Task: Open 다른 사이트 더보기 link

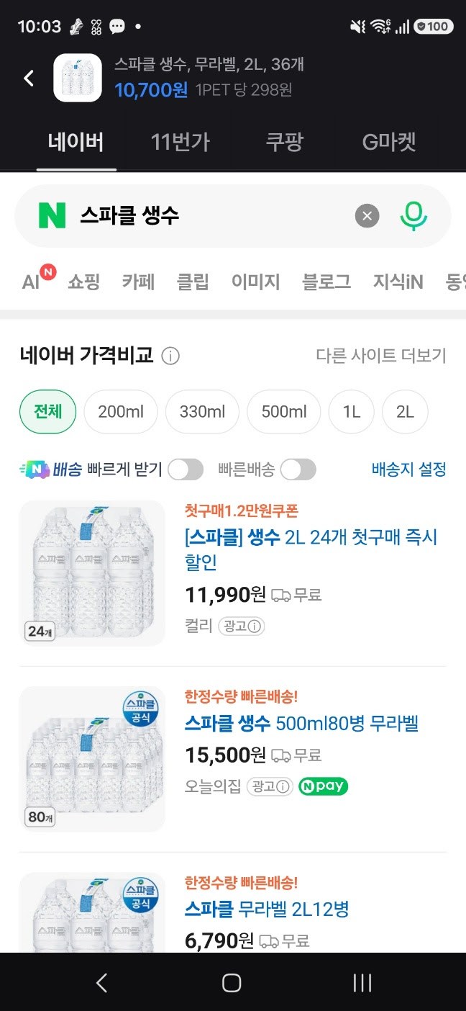Action: pyautogui.click(x=381, y=356)
